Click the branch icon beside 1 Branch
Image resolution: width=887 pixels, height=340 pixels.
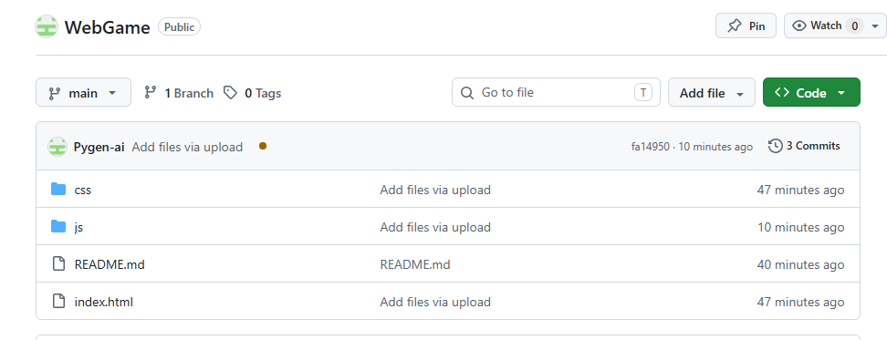[x=150, y=93]
